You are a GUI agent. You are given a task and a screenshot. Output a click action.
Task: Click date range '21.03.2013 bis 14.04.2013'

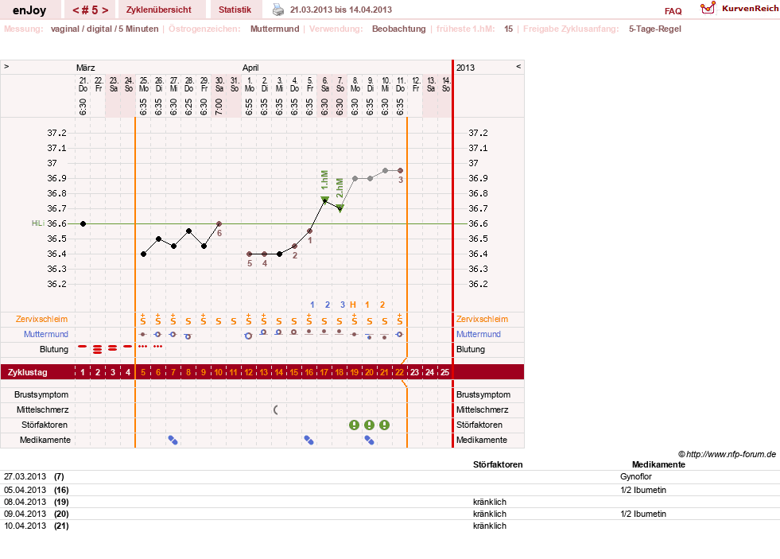[341, 10]
